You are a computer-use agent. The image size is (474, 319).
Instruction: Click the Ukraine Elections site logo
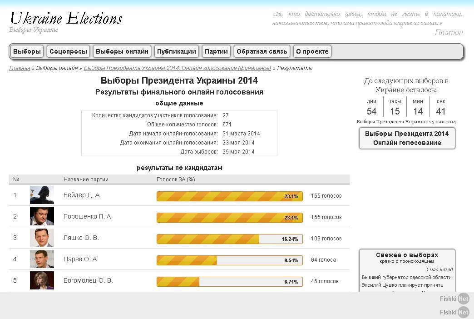point(66,18)
